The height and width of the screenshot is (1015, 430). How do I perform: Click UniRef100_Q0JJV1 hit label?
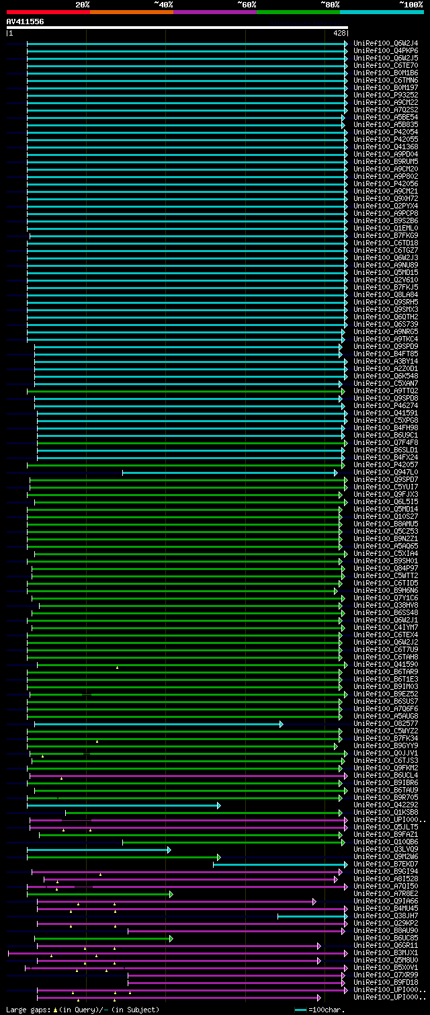386,754
